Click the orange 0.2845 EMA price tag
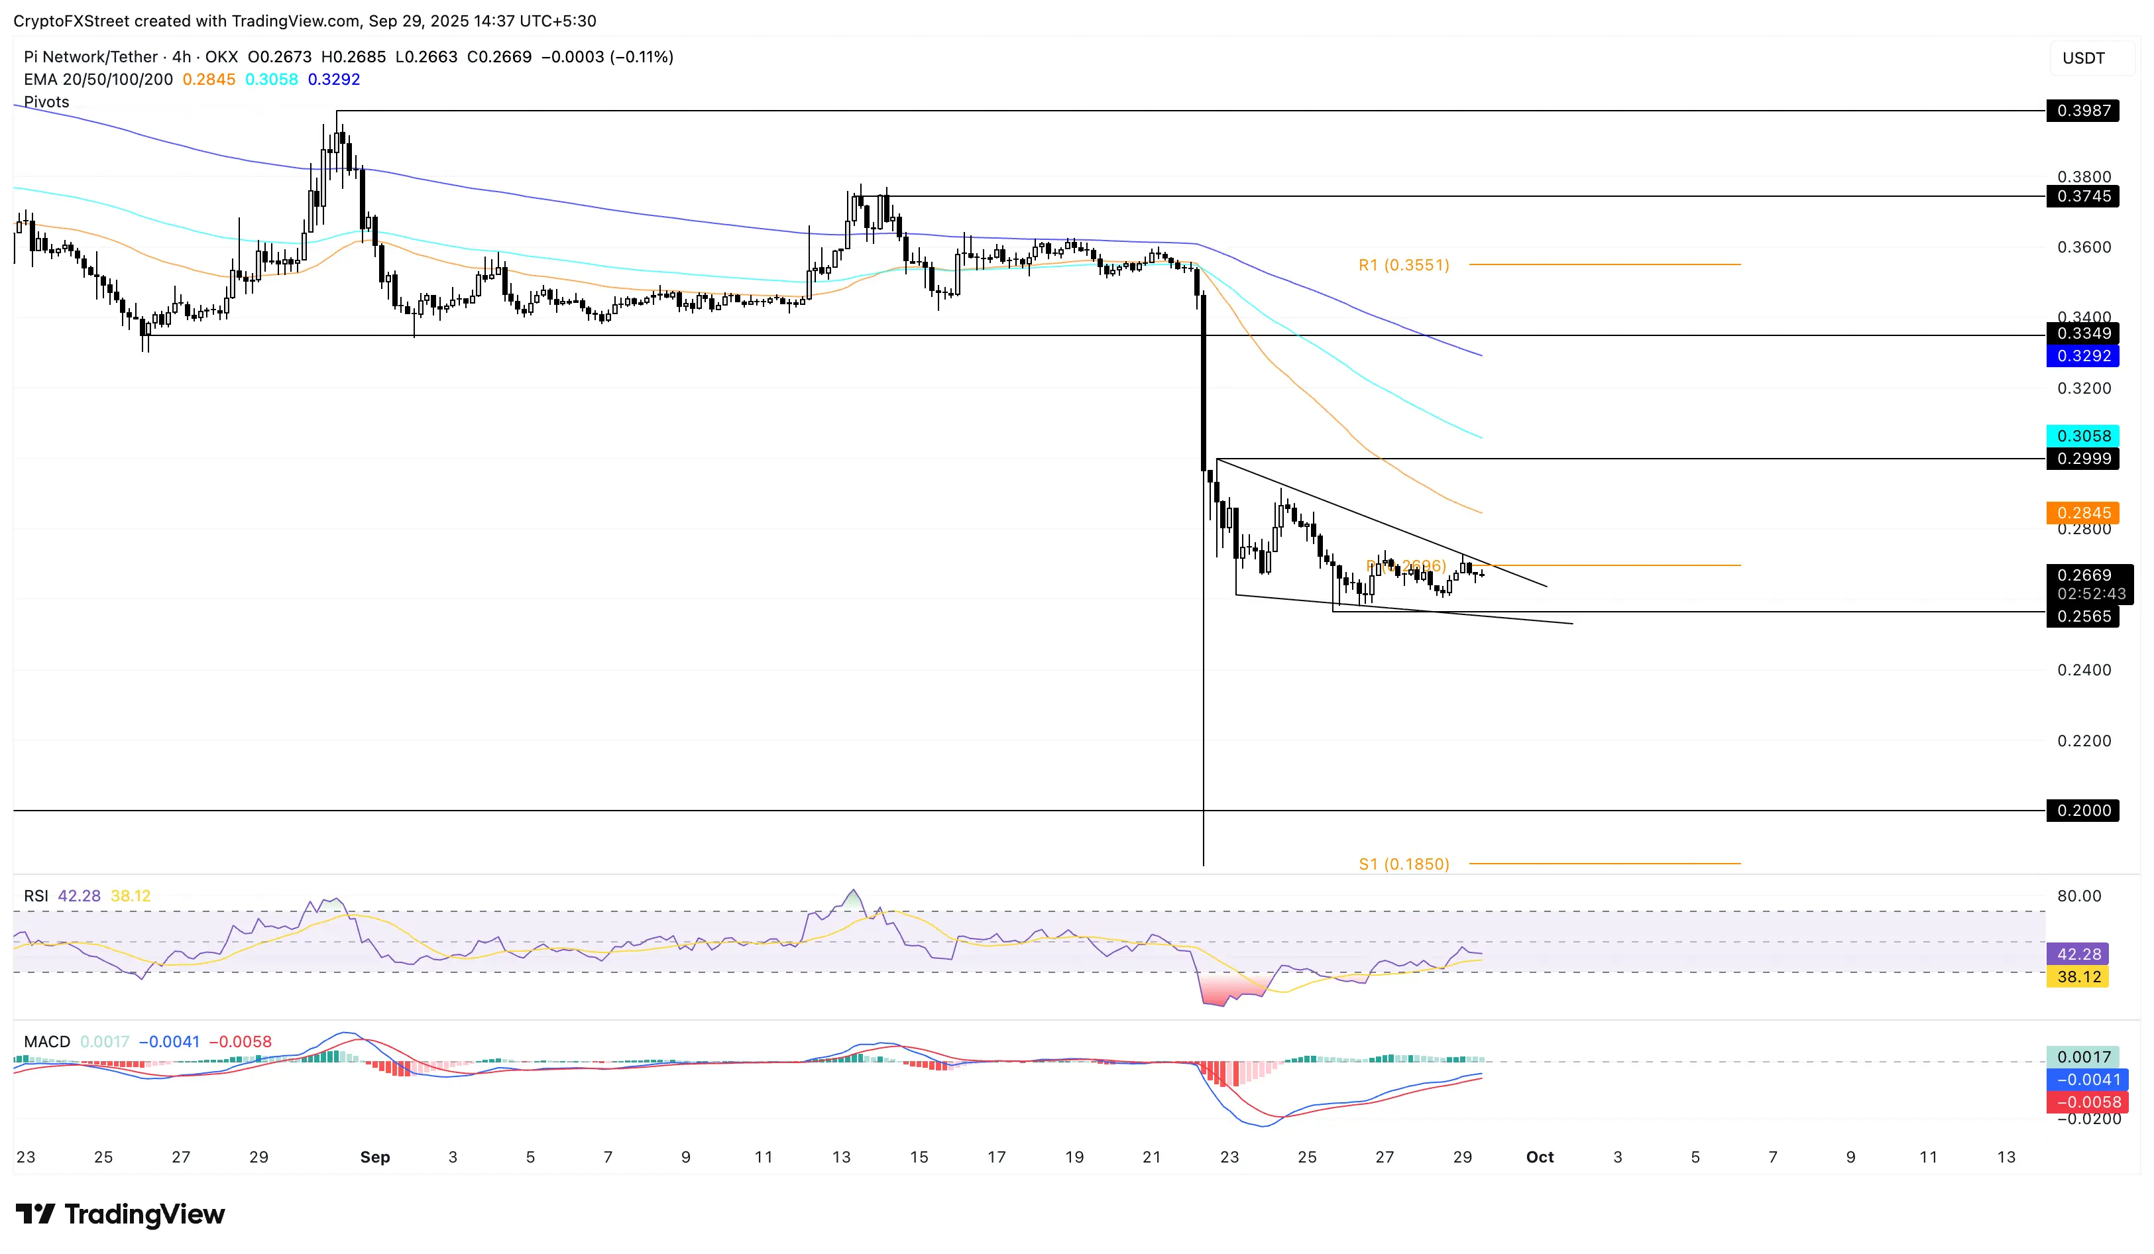Viewport: 2154px width, 1254px height. [2083, 513]
